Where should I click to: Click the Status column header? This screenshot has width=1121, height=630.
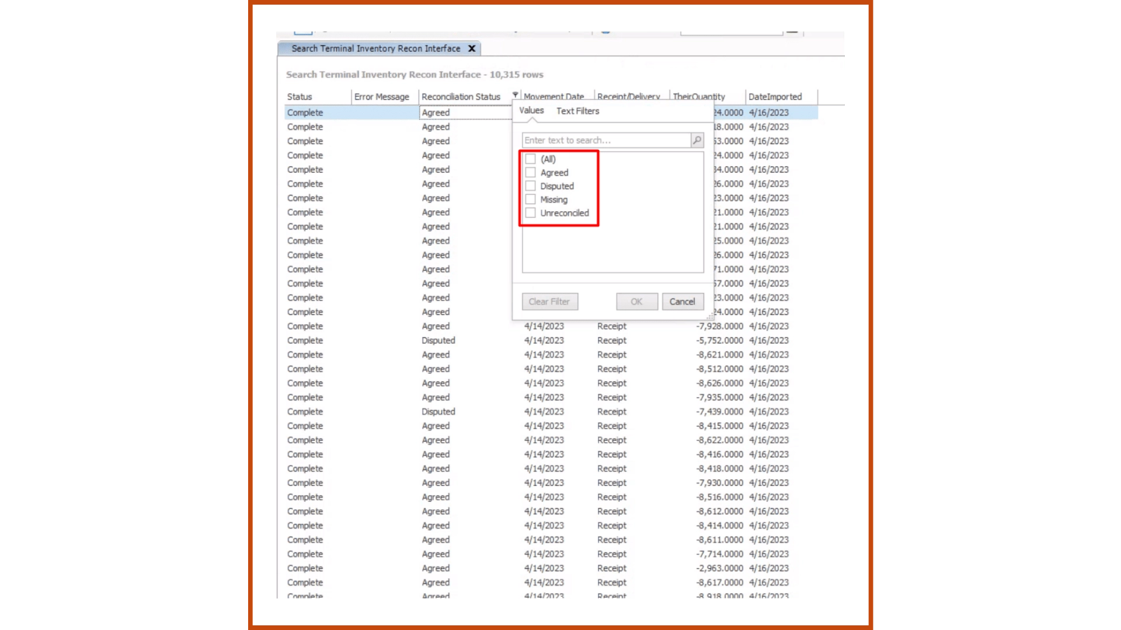(x=300, y=97)
